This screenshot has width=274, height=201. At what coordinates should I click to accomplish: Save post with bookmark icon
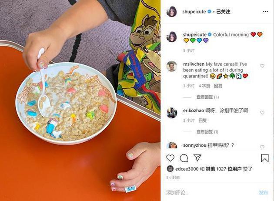pyautogui.click(x=265, y=158)
